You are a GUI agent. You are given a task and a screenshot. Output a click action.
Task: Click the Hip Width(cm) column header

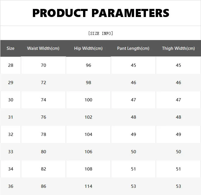pos(88,48)
